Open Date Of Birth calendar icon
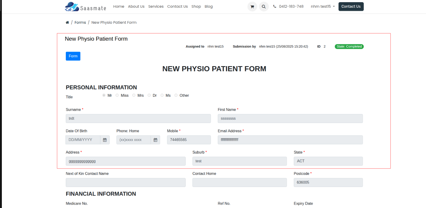 tap(105, 140)
